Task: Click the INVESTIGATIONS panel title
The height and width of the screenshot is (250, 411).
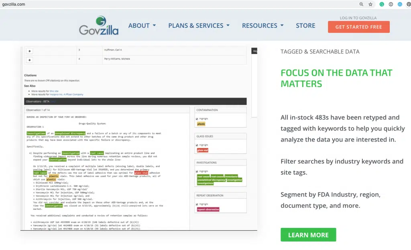Action: point(207,162)
